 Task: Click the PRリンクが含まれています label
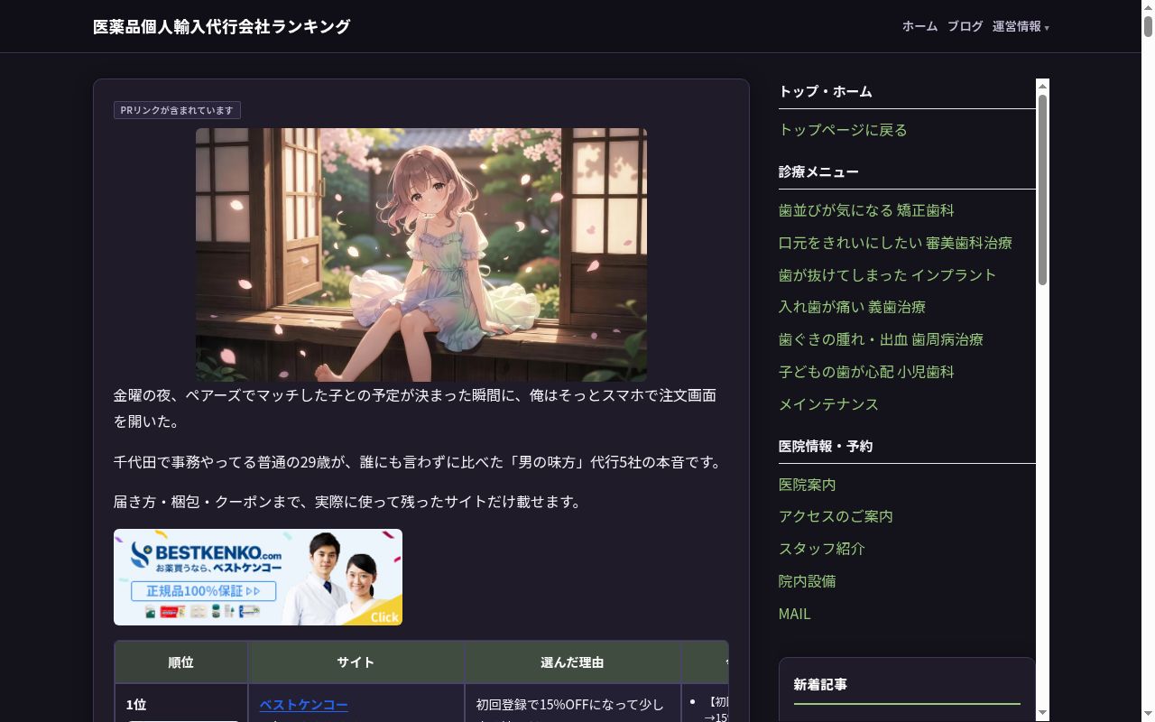tap(177, 110)
